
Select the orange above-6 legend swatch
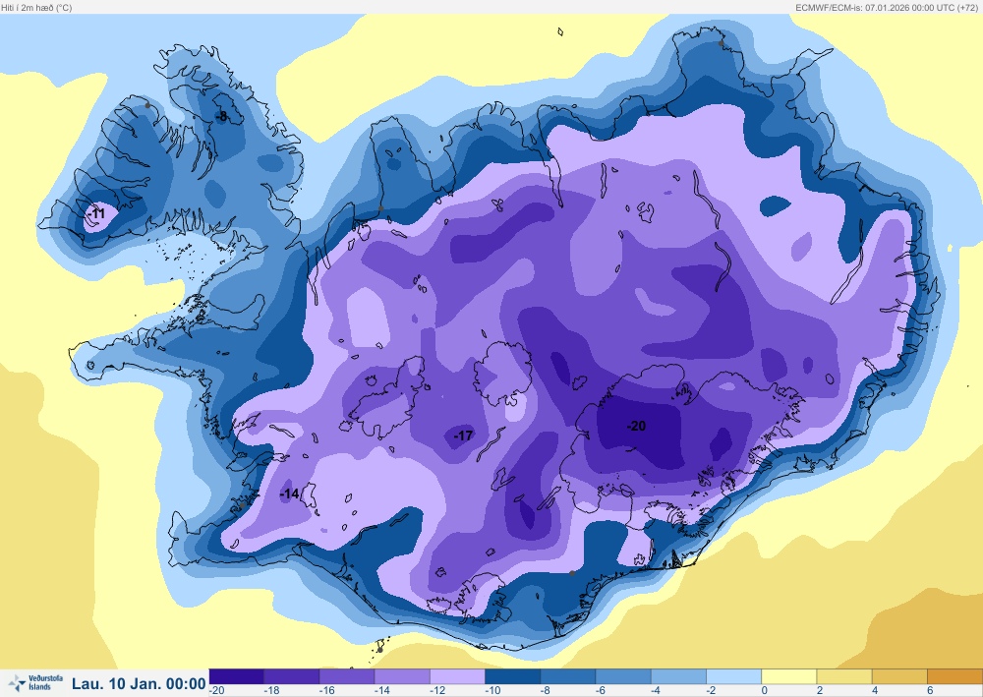(x=954, y=676)
